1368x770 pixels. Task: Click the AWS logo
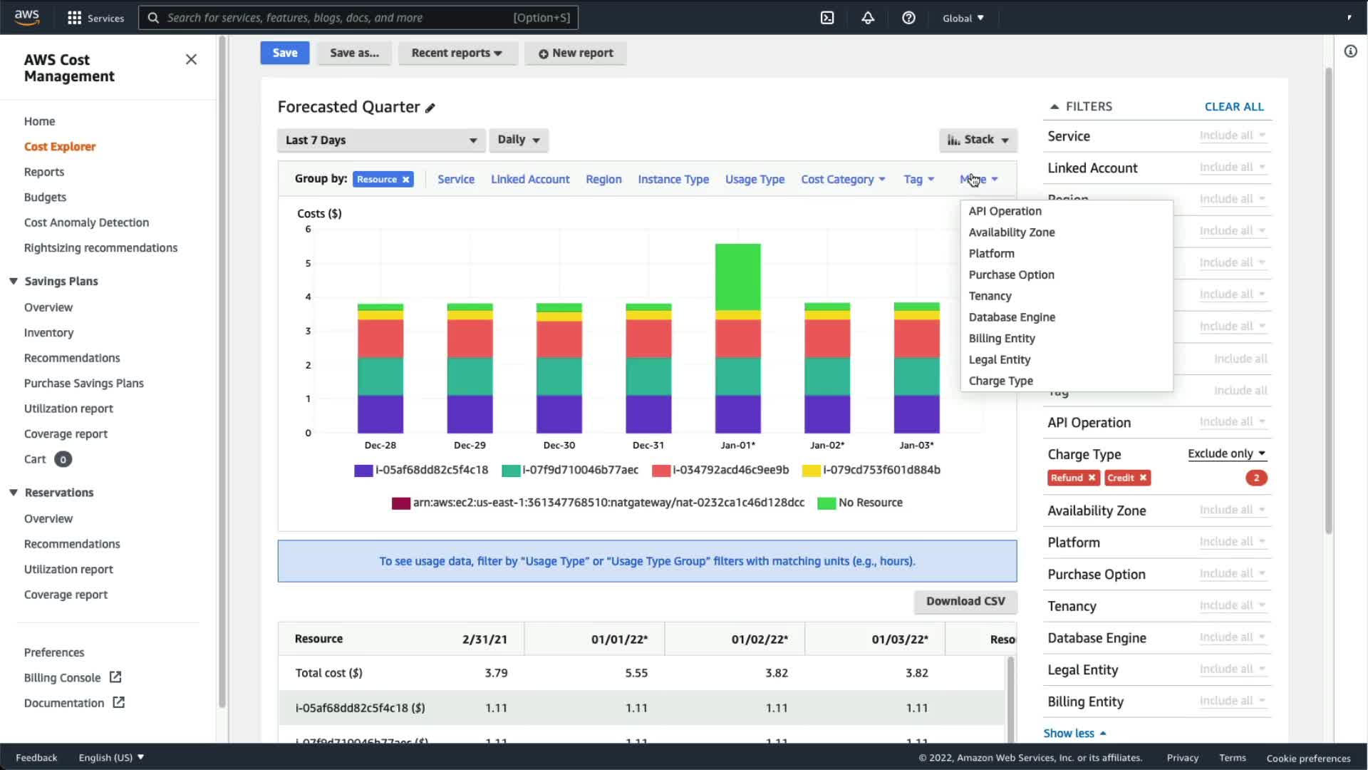coord(27,17)
